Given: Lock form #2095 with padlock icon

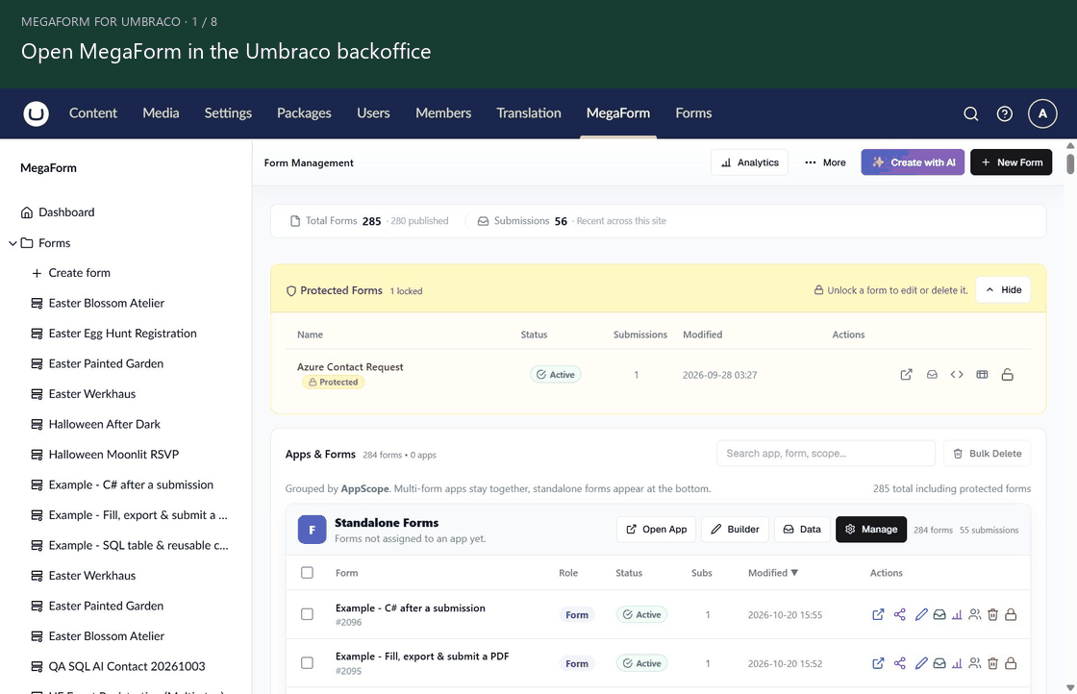Looking at the screenshot, I should pyautogui.click(x=1011, y=663).
